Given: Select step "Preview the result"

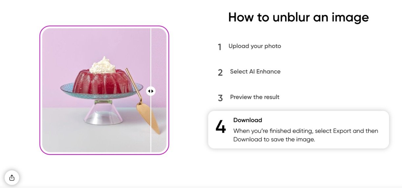Looking at the screenshot, I should (255, 97).
